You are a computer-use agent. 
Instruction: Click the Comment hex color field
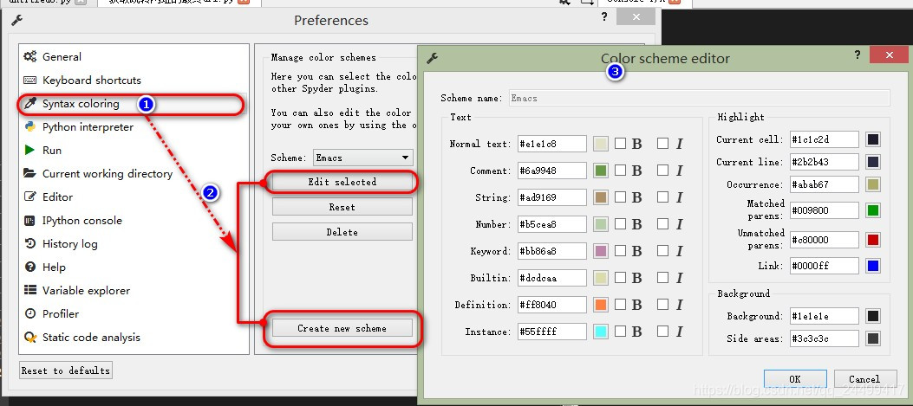point(552,171)
